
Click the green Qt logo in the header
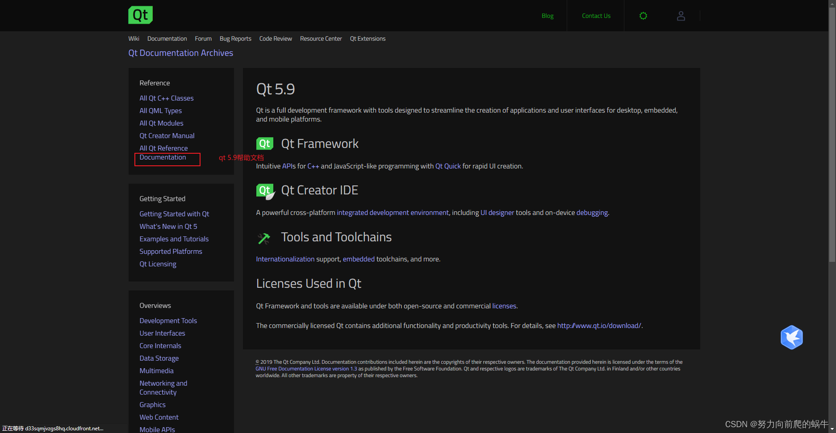pos(141,15)
